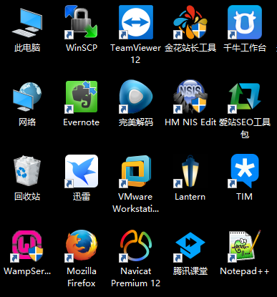Click the 'Notepad++' label text
The height and width of the screenshot is (297, 277).
tap(245, 271)
